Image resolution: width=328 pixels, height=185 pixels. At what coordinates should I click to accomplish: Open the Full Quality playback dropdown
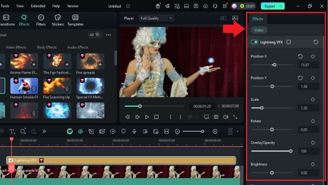(x=156, y=18)
